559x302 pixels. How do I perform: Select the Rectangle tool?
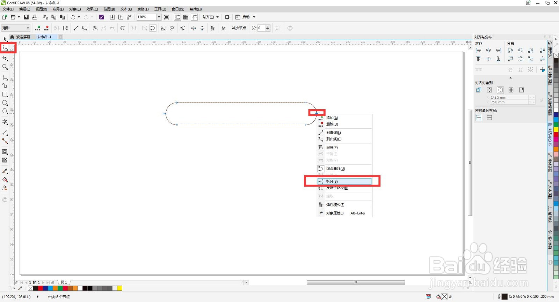tap(5, 94)
